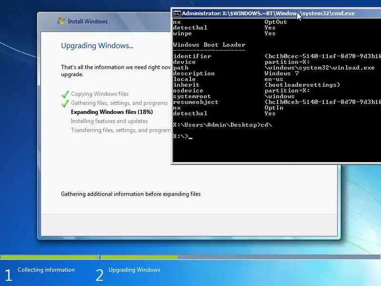Click the green checkmark next to Copying Windows files
The height and width of the screenshot is (286, 381).
[65, 94]
